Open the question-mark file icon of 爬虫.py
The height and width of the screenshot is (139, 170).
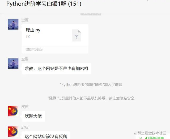click(77, 36)
